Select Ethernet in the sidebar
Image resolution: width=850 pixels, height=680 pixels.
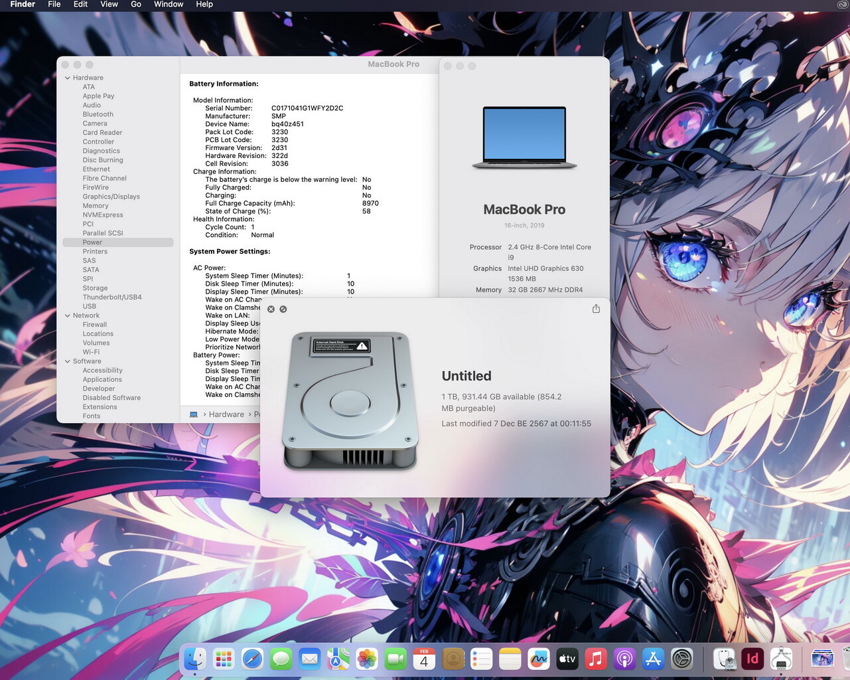tap(96, 169)
